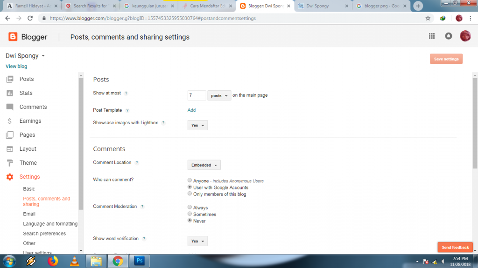Open VLC media player from the taskbar
Viewport: 478px width, 268px height.
coord(74,261)
